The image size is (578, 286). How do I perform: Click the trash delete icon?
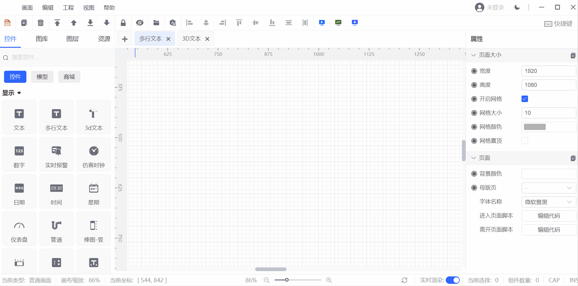41,23
